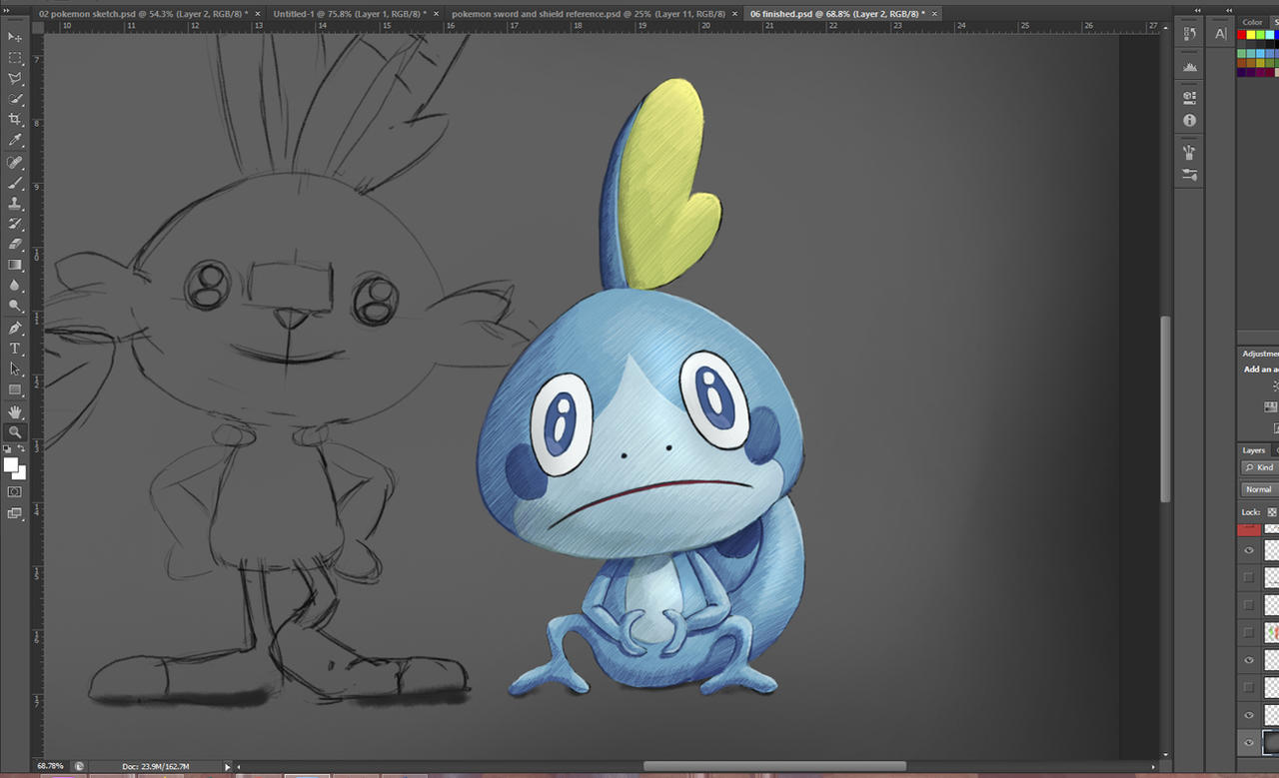Select the Rectangle shape tool
The image size is (1279, 778).
[15, 390]
